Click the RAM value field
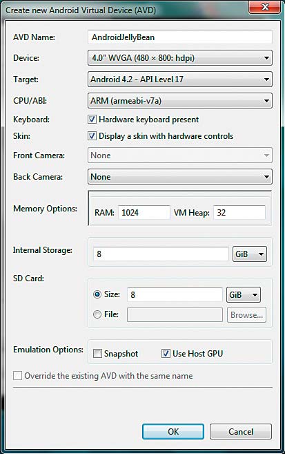Viewport: 285px width, 454px height. coord(144,213)
